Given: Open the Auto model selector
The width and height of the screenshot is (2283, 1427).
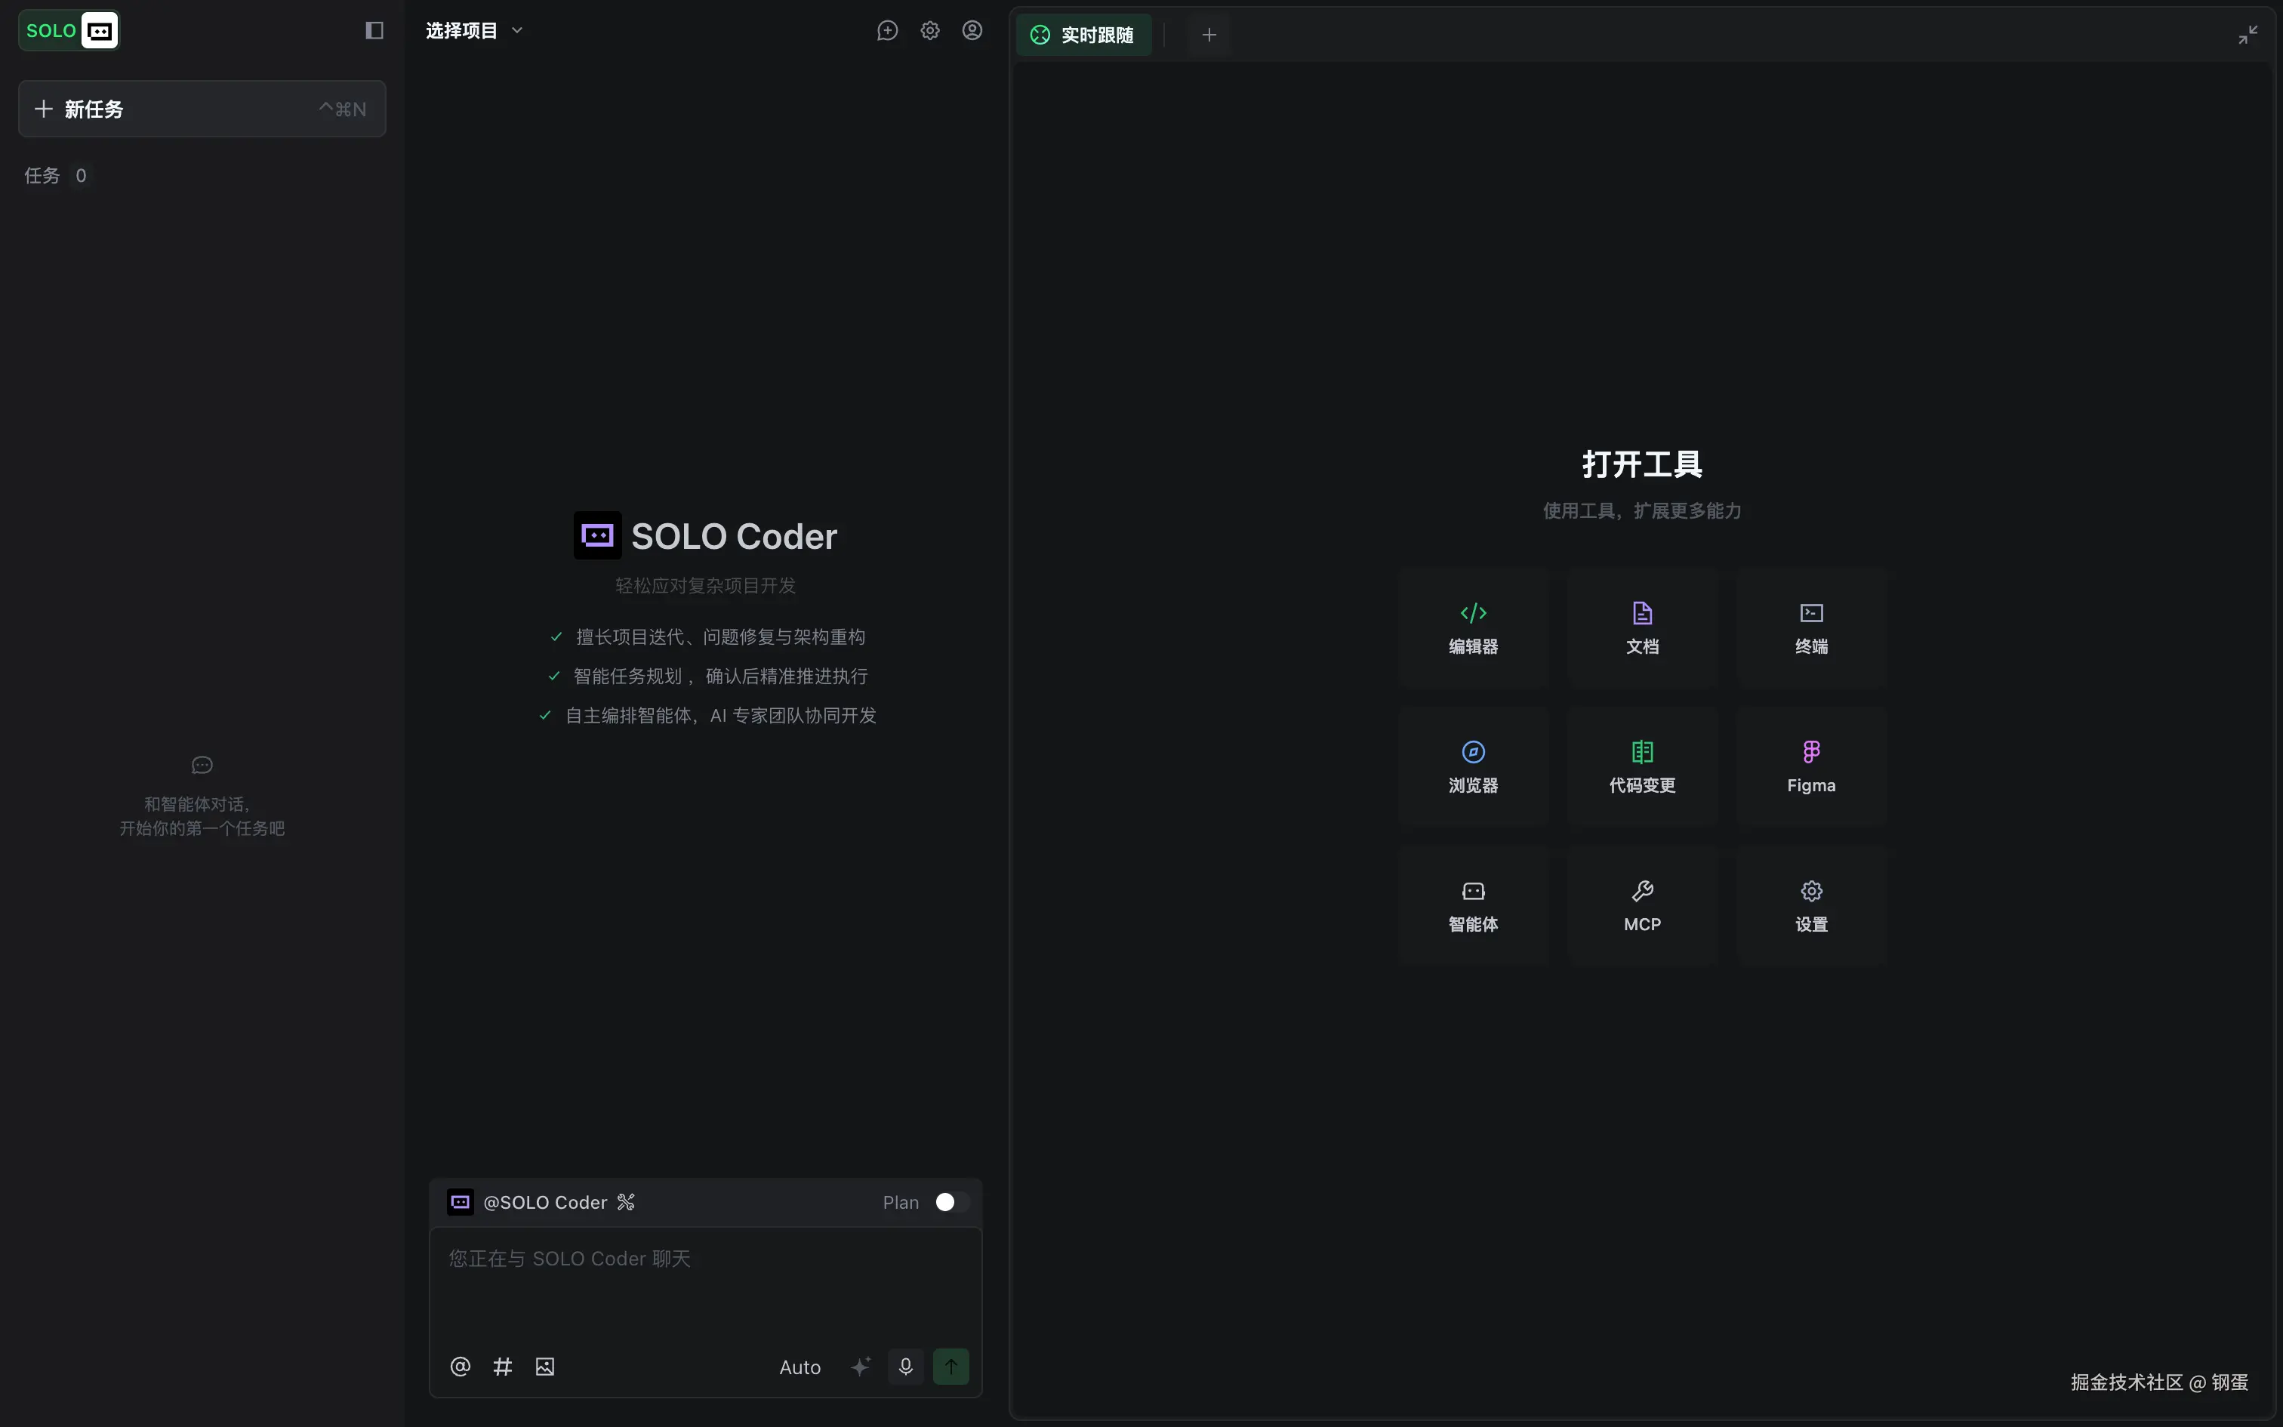Looking at the screenshot, I should (x=799, y=1367).
